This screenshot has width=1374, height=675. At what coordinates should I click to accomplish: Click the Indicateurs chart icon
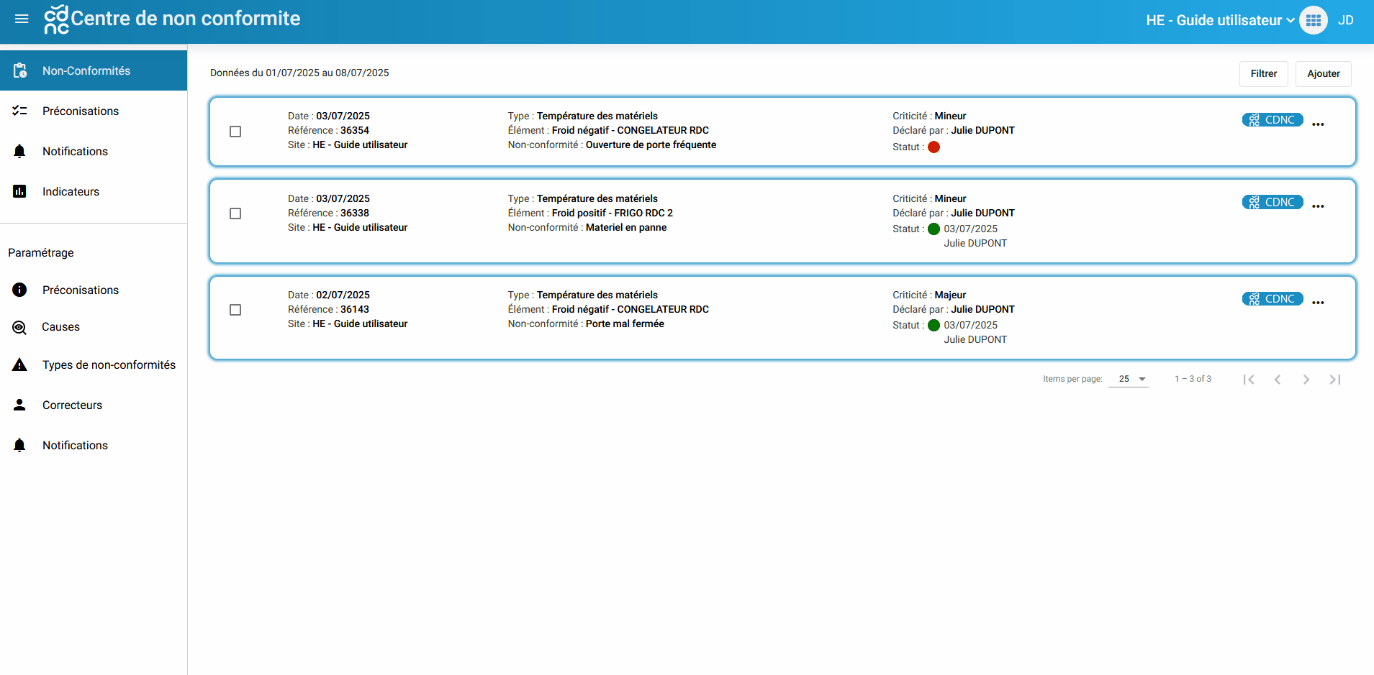(x=20, y=191)
